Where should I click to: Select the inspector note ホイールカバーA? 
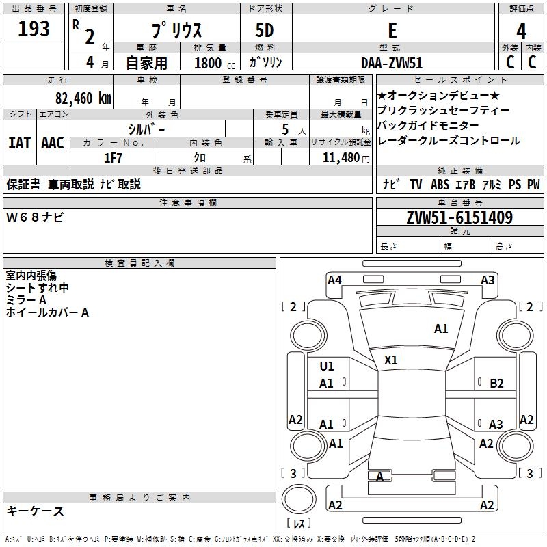[47, 312]
